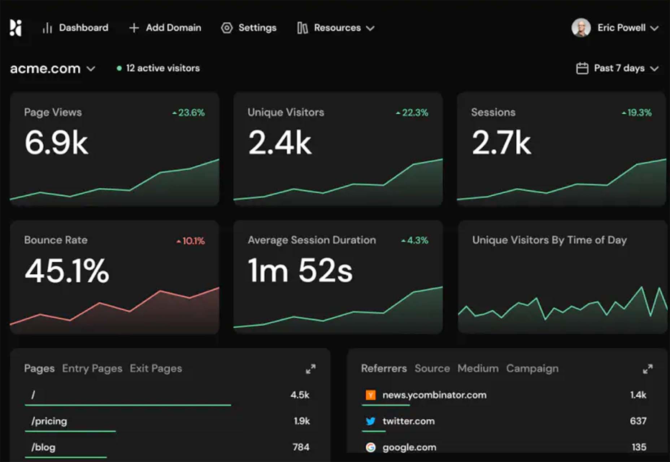The height and width of the screenshot is (462, 670).
Task: Select Add Domain in navigation
Action: (174, 28)
